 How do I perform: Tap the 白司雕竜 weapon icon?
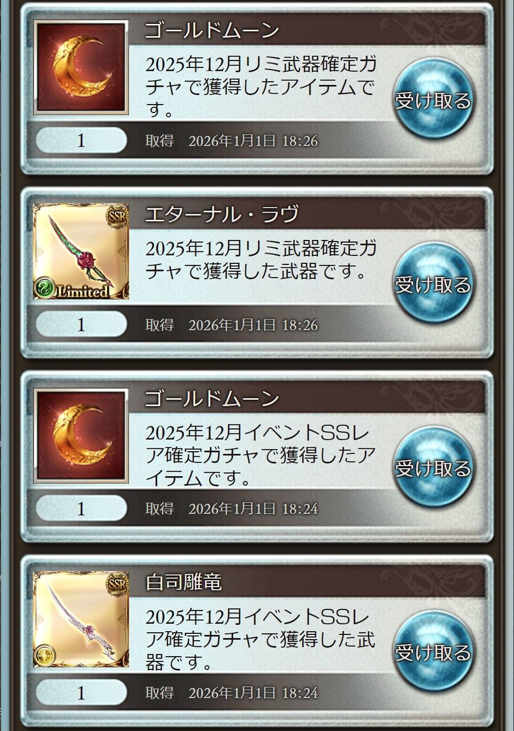[x=81, y=620]
